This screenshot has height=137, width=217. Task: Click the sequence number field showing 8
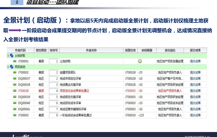click(54, 115)
